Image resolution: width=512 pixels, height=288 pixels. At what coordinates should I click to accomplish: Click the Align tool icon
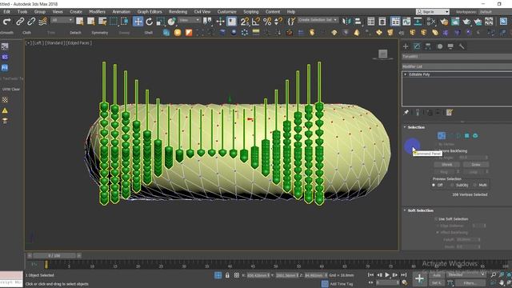point(358,22)
